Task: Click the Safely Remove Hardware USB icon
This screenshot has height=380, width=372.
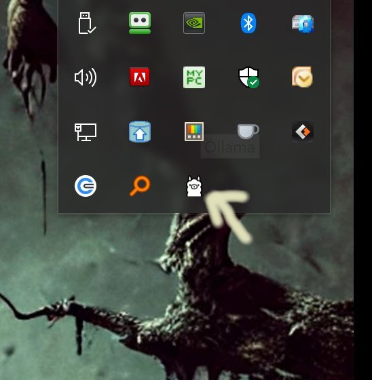Action: click(x=86, y=23)
